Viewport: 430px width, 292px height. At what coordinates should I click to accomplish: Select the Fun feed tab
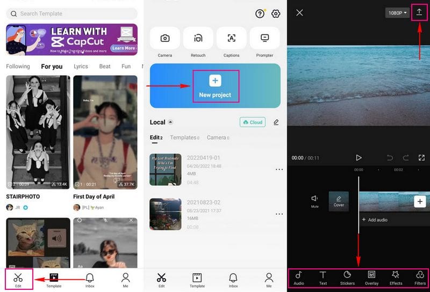(126, 66)
